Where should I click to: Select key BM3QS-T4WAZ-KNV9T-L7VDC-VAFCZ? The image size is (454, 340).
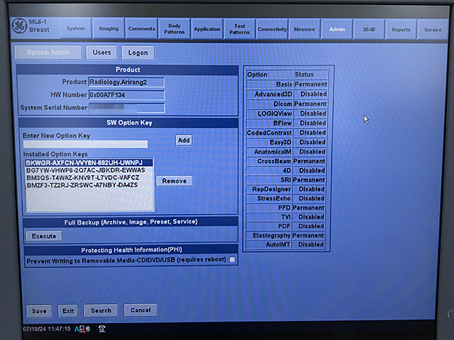89,178
